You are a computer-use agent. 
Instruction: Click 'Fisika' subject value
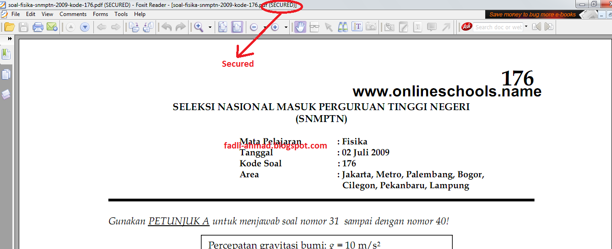coord(355,142)
